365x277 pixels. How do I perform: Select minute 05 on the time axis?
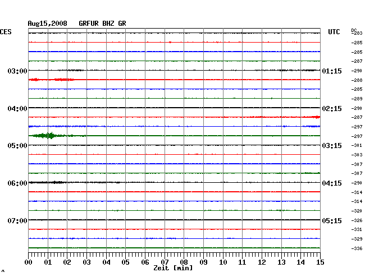click(125, 262)
